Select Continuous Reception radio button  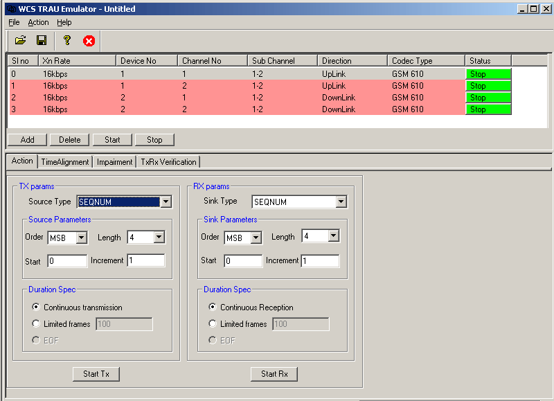point(212,307)
